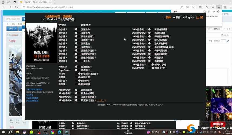
Task: Toggle the PageUp 超级速度 switch
Action: 77,67
